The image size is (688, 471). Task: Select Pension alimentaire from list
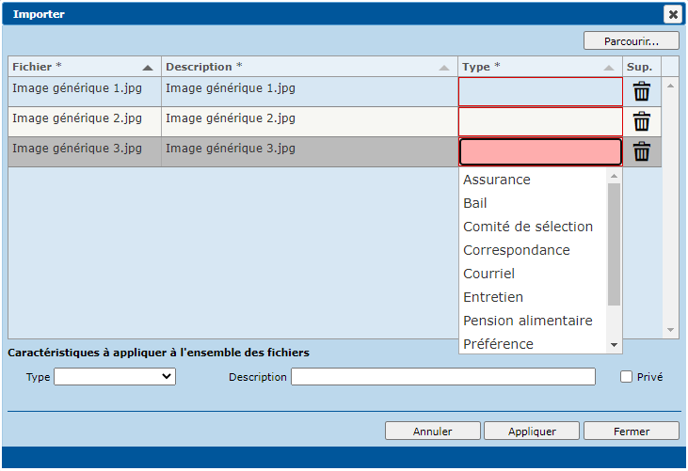(x=528, y=321)
